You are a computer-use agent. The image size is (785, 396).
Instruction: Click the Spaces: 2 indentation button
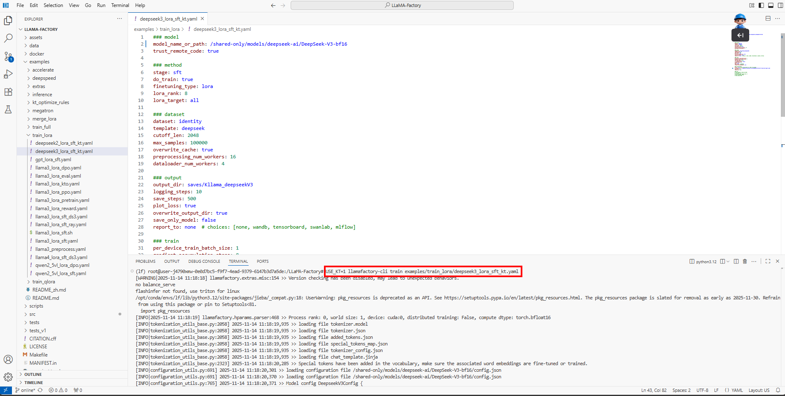(681, 390)
